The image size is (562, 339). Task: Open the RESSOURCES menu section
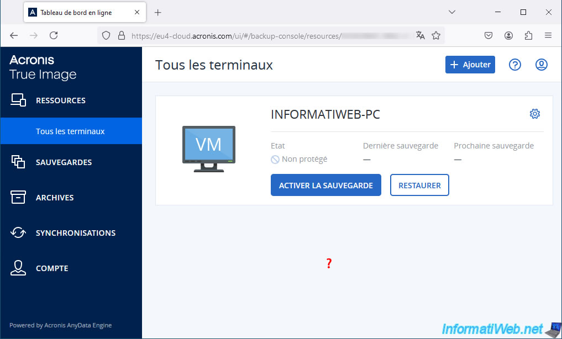(x=61, y=100)
